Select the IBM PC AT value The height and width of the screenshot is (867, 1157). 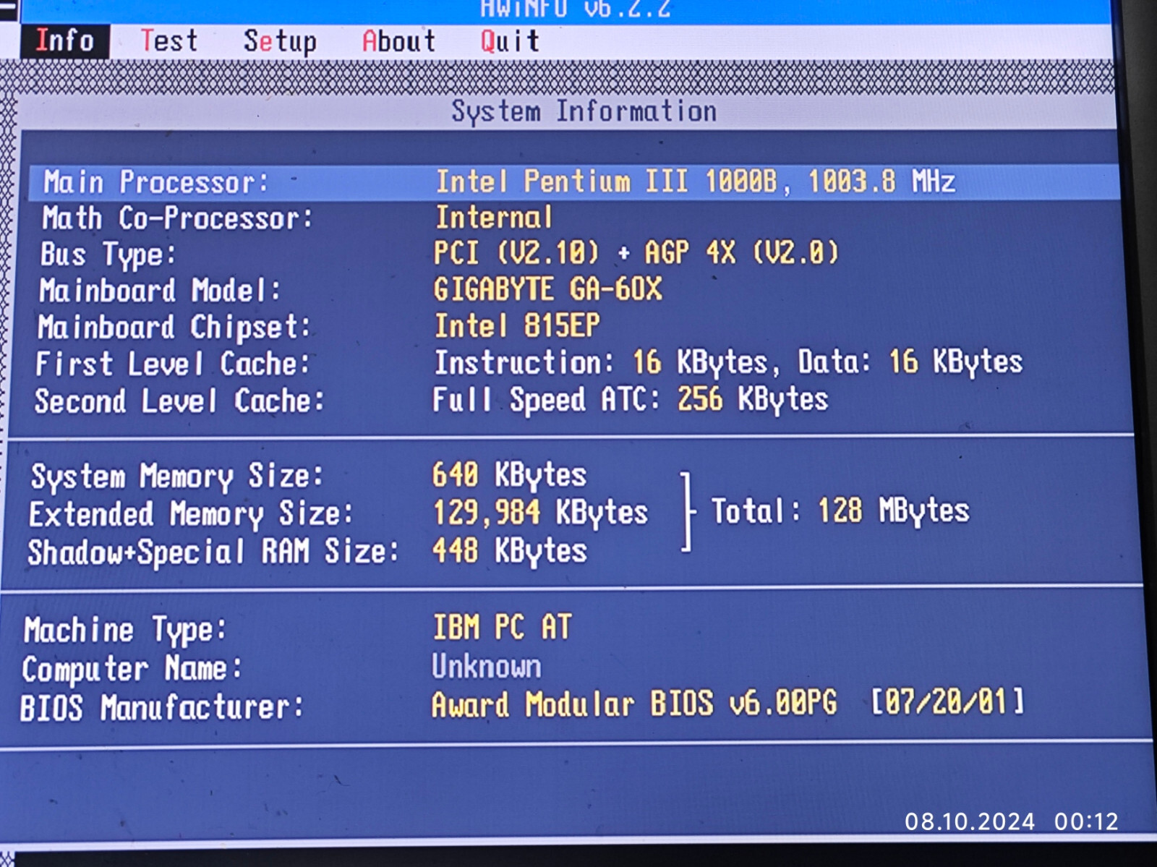click(x=502, y=627)
